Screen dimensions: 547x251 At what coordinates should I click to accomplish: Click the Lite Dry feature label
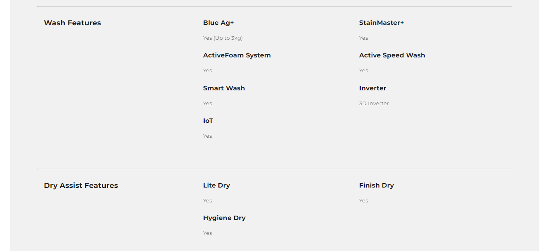tap(216, 186)
